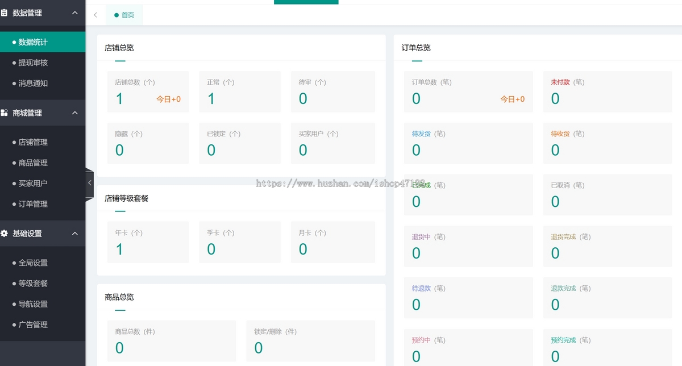Open the 提现审核 menu item

[x=43, y=63]
